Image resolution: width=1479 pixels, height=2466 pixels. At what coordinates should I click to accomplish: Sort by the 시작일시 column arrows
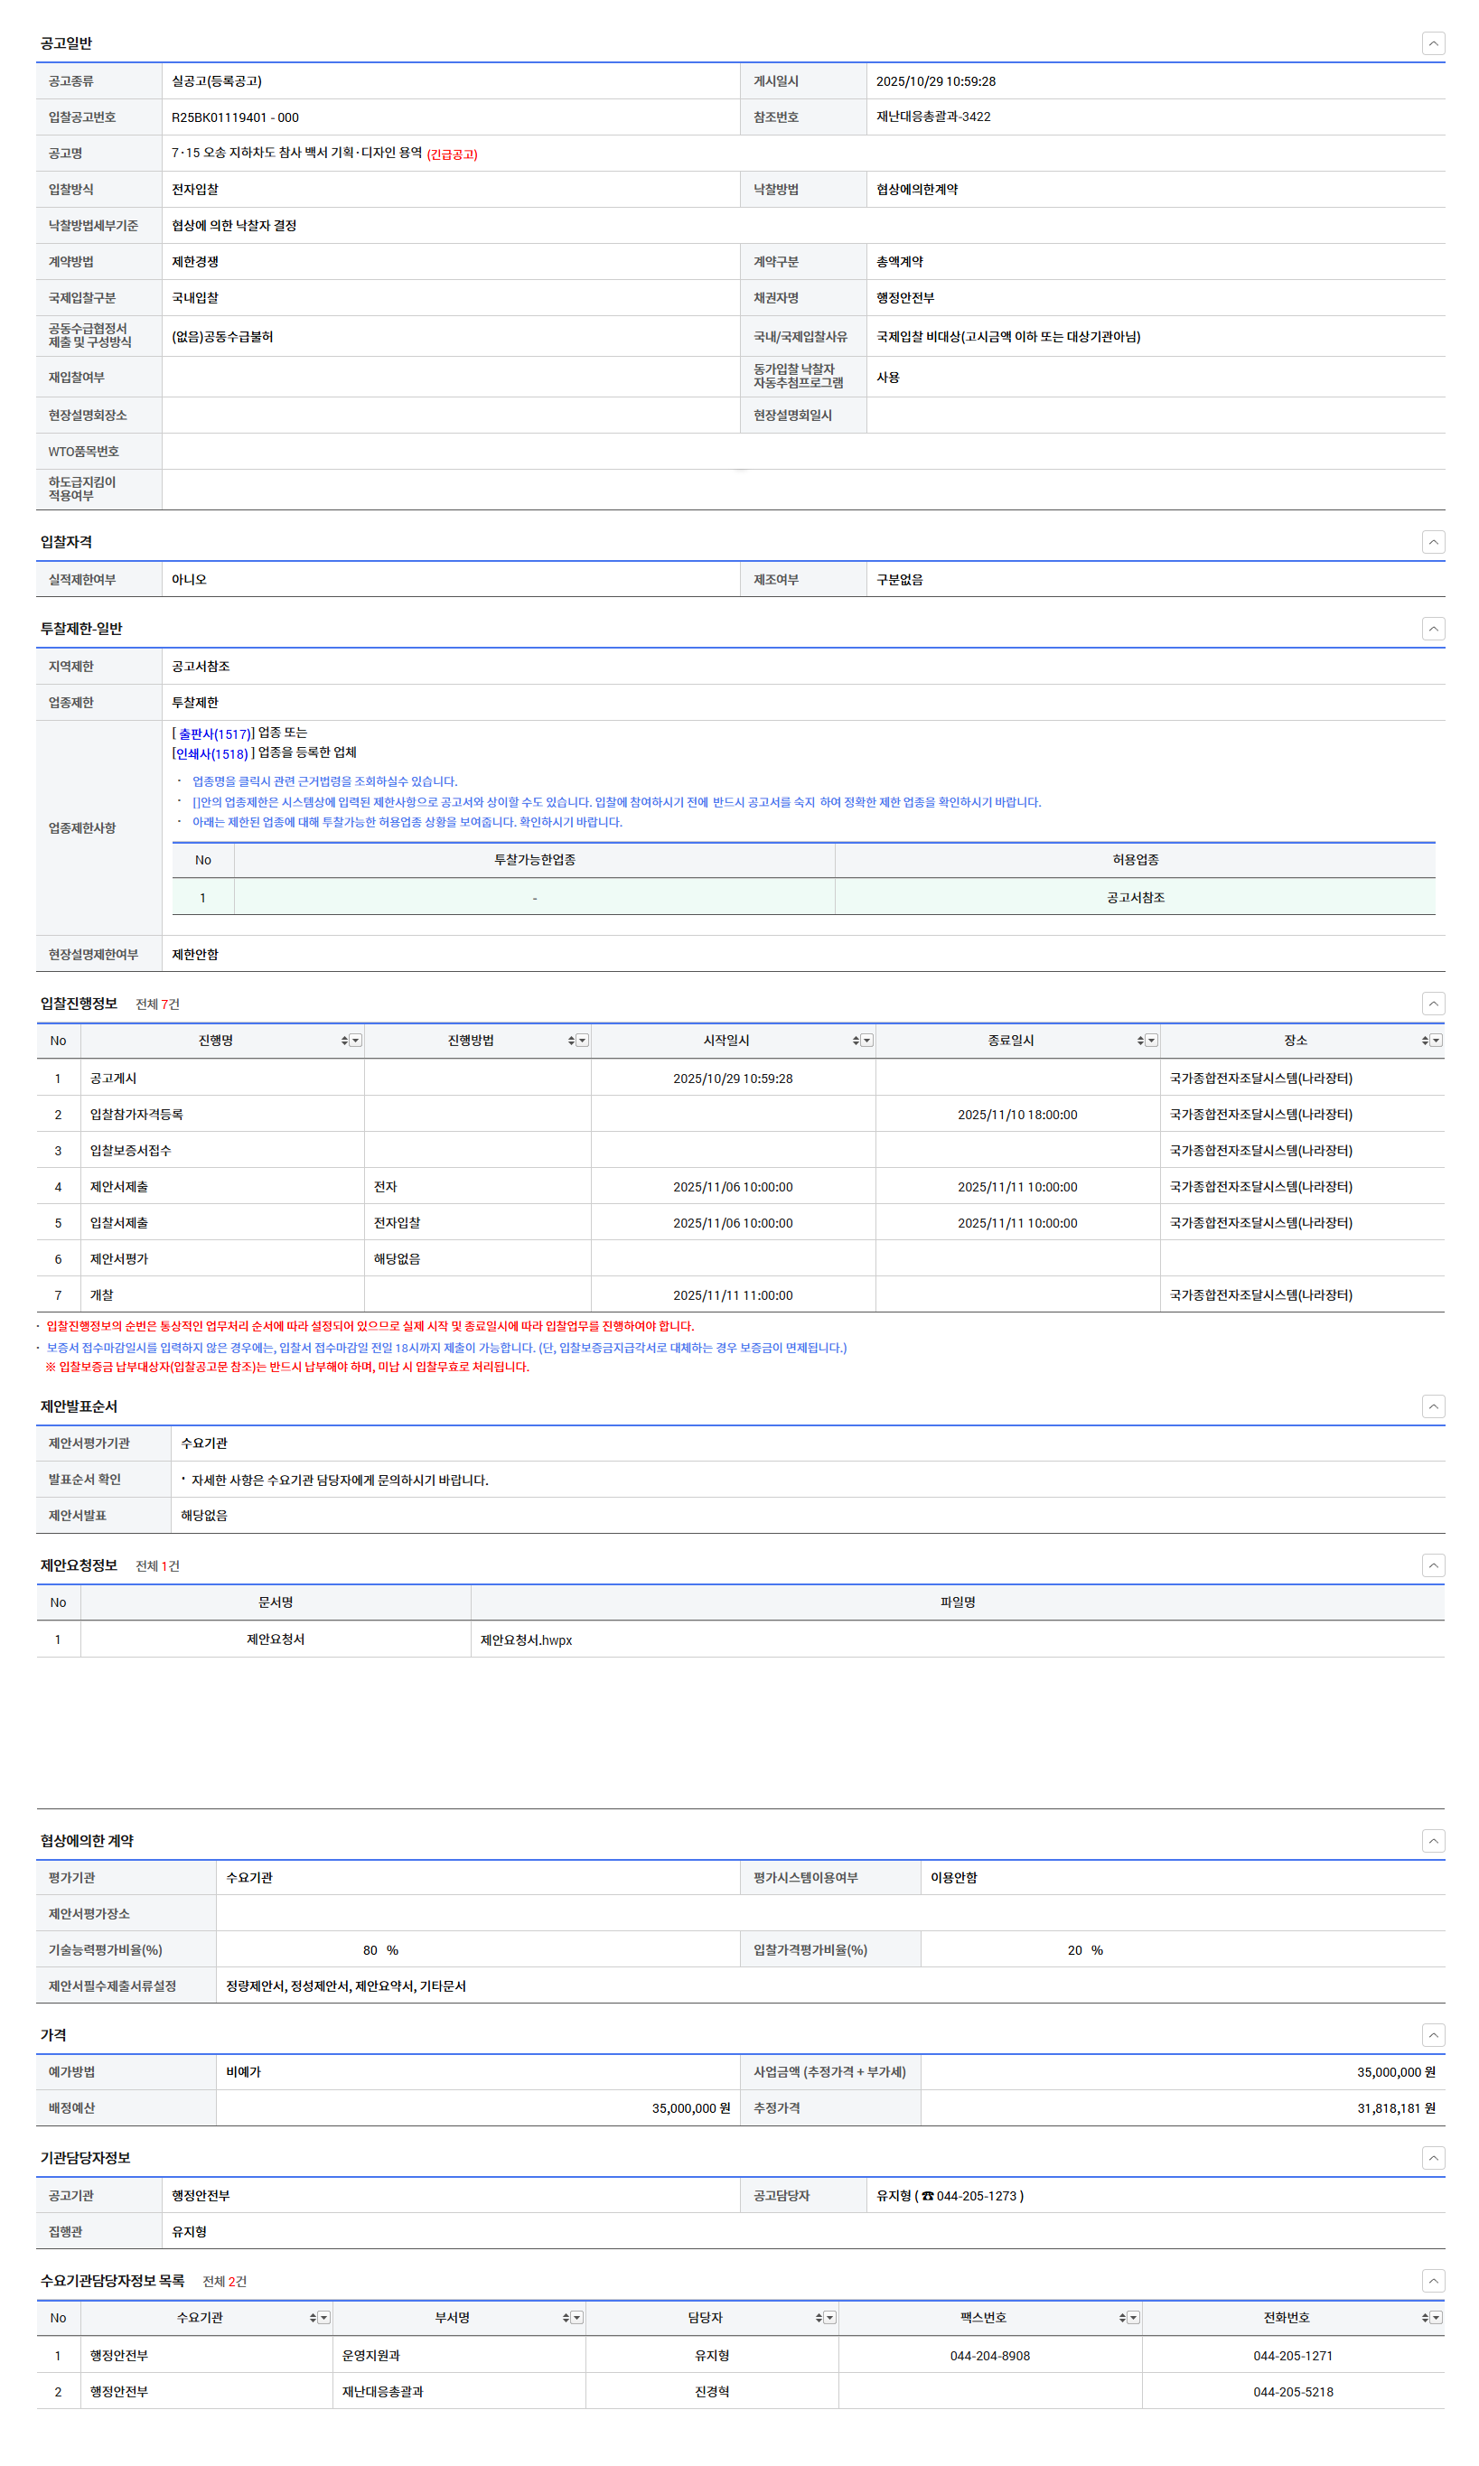[x=855, y=1041]
